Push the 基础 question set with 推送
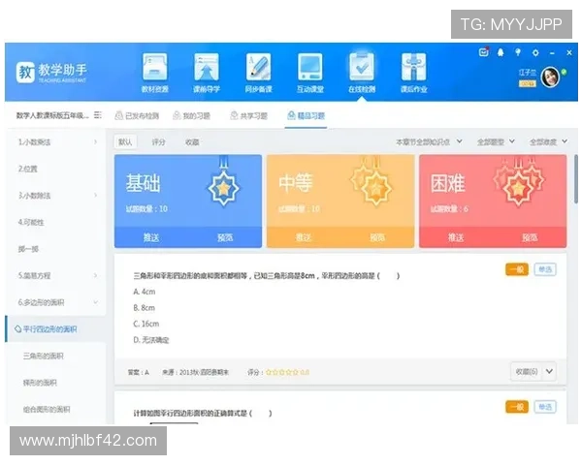This screenshot has width=582, height=465. 151,237
